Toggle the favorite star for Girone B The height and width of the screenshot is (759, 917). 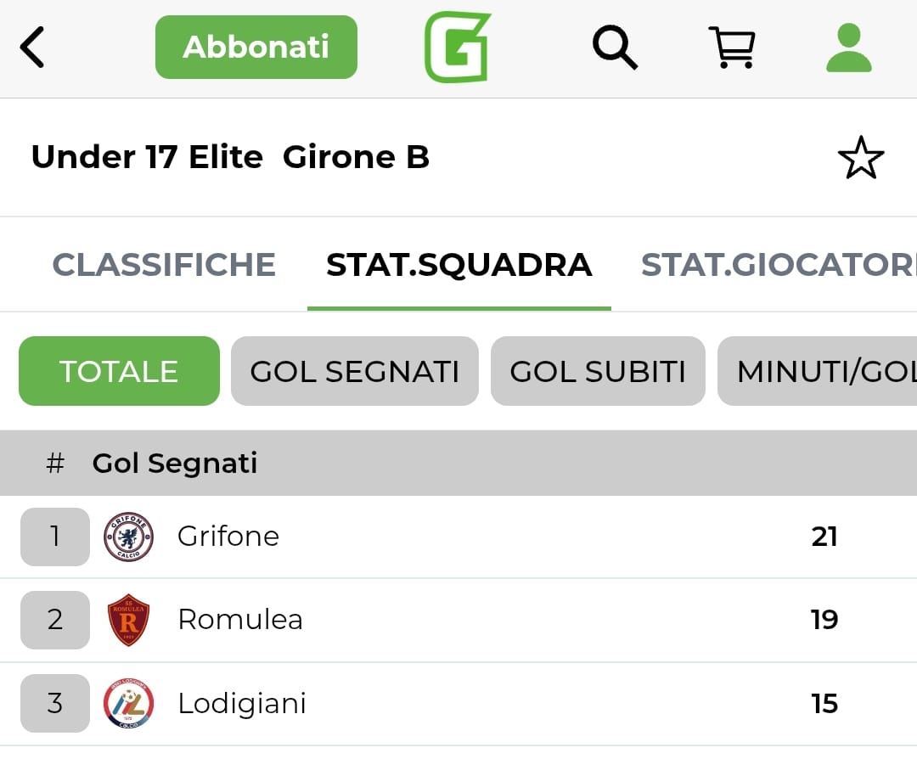860,158
